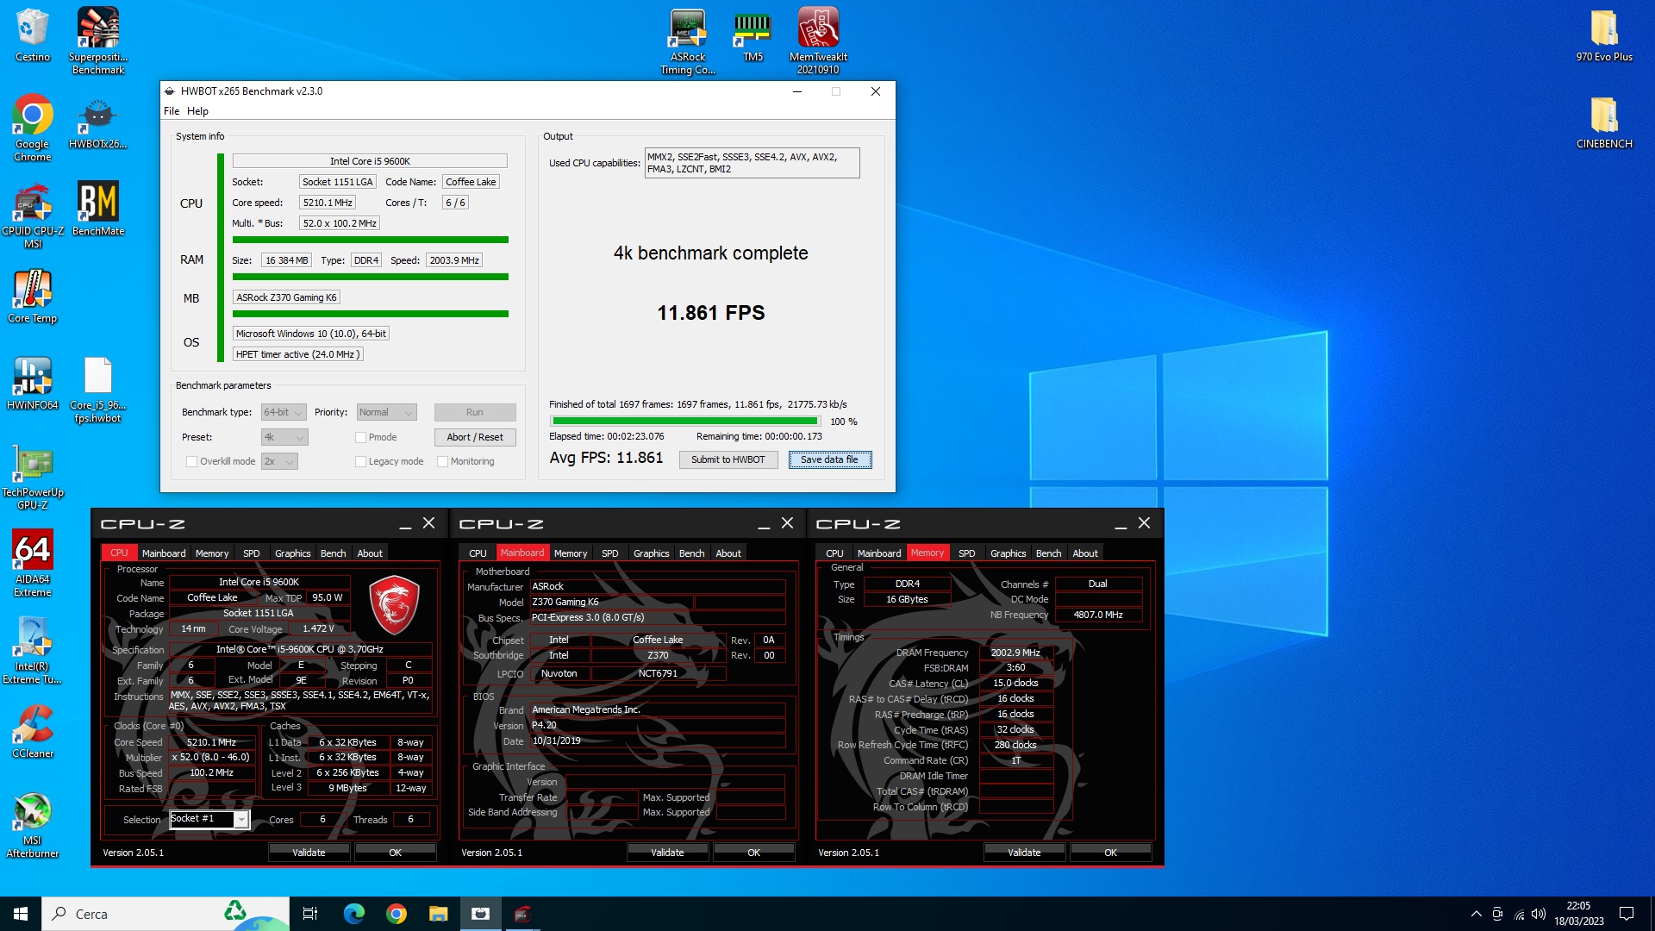Open 970 Evo Plus folder icon
Screen dimensions: 1655x931
pos(1604,35)
